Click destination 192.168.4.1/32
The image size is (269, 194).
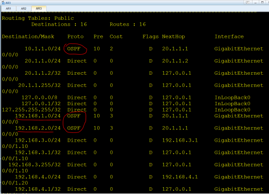pos(38,189)
